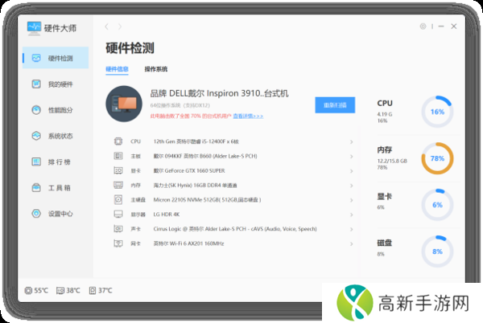
Task: Expand the Cirrus Logic sound row chevron
Action: click(x=352, y=229)
